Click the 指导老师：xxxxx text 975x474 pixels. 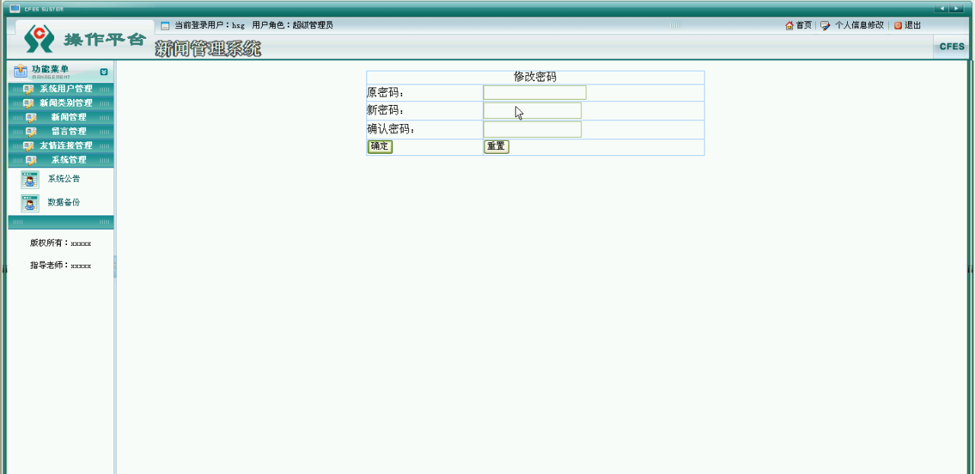(61, 266)
